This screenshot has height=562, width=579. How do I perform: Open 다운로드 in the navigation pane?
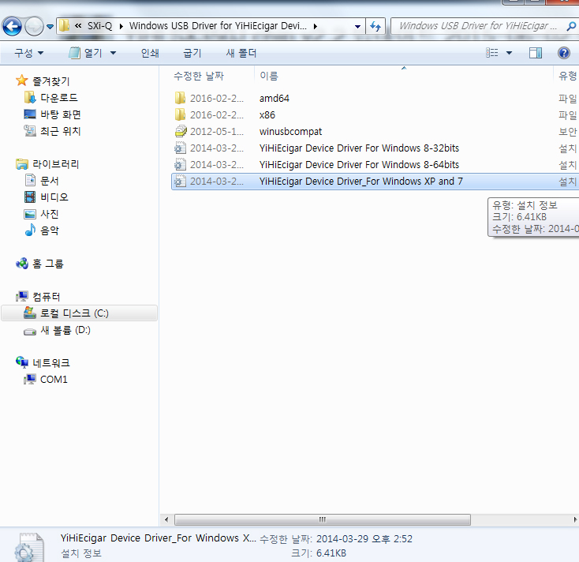coord(58,98)
